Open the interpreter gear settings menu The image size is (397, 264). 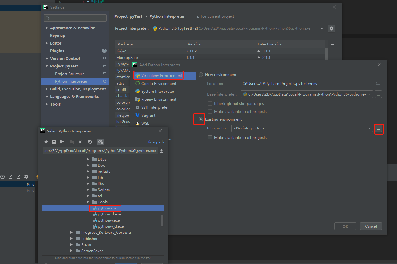pyautogui.click(x=331, y=28)
